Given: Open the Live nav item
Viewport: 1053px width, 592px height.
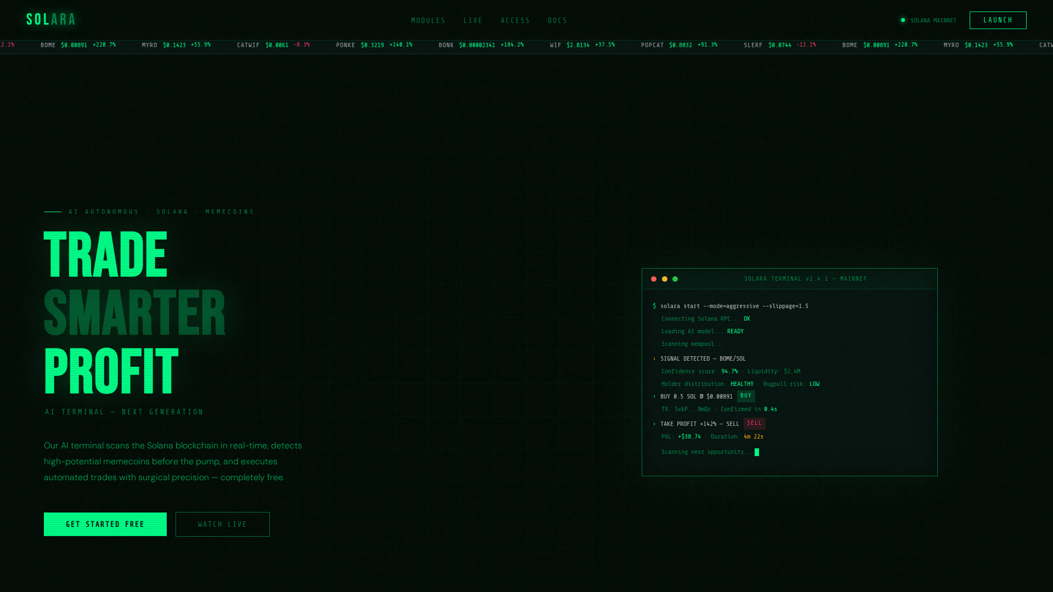Looking at the screenshot, I should click(473, 20).
